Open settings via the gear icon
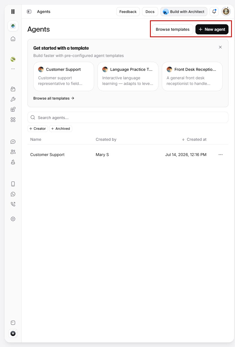Viewport: 235px width, 347px height. point(13,219)
